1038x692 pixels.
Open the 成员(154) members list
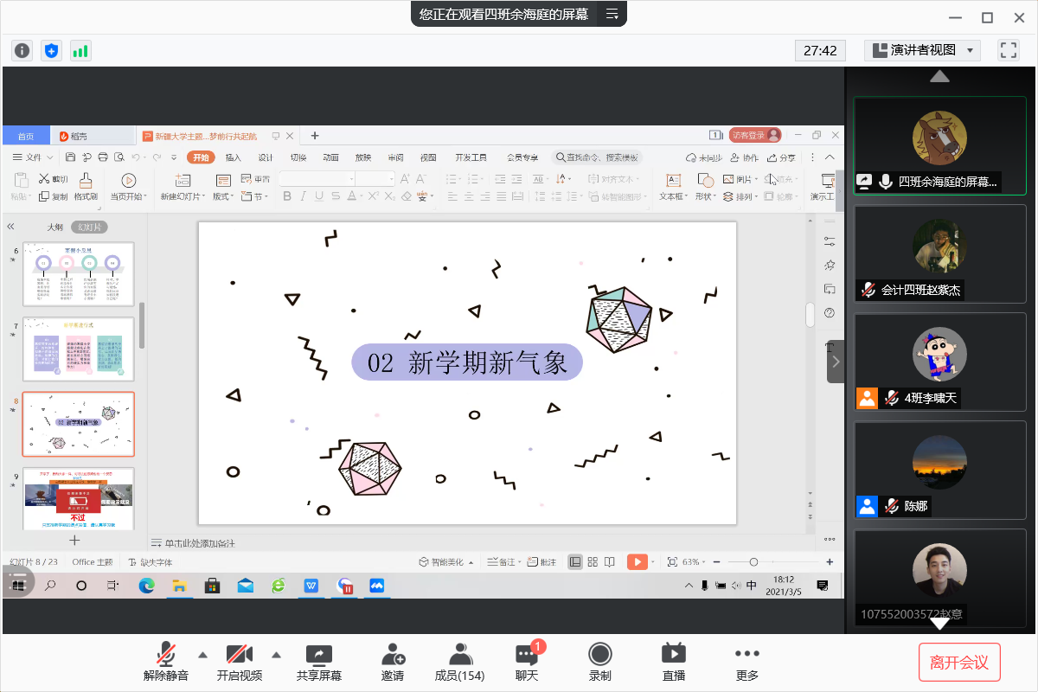click(x=459, y=662)
